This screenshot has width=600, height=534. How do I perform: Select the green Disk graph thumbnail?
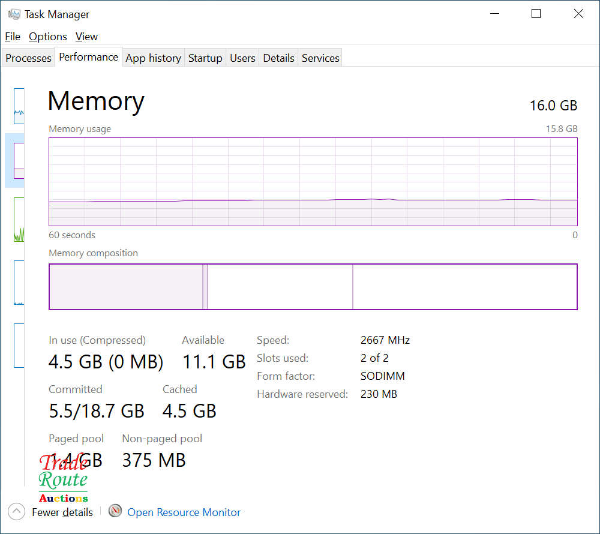(x=19, y=220)
